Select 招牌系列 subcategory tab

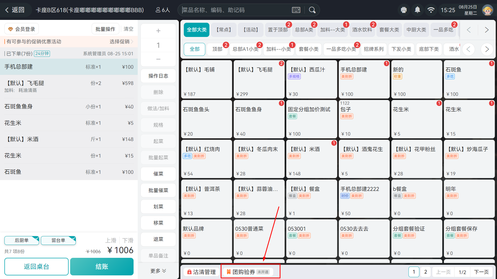374,49
